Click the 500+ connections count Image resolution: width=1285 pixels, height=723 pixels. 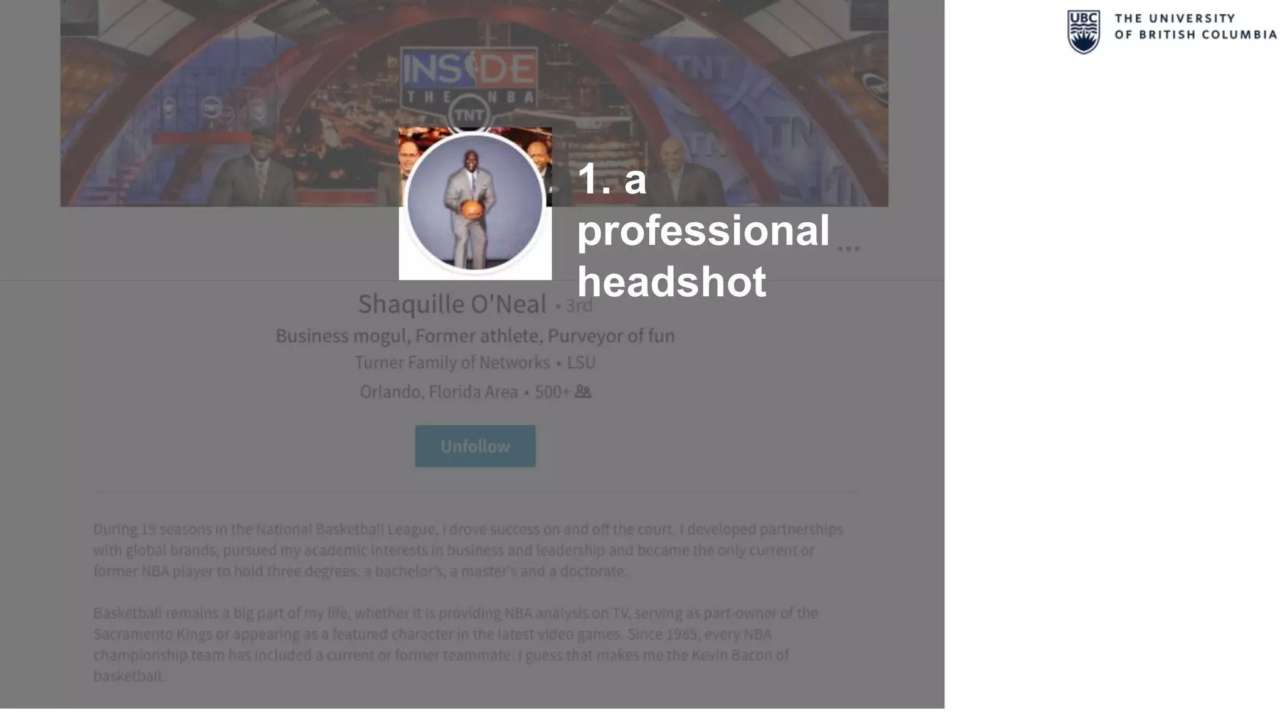click(552, 392)
